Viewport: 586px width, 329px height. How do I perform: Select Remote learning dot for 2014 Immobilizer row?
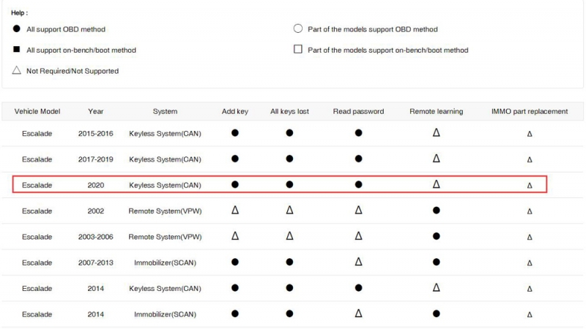[x=436, y=314]
